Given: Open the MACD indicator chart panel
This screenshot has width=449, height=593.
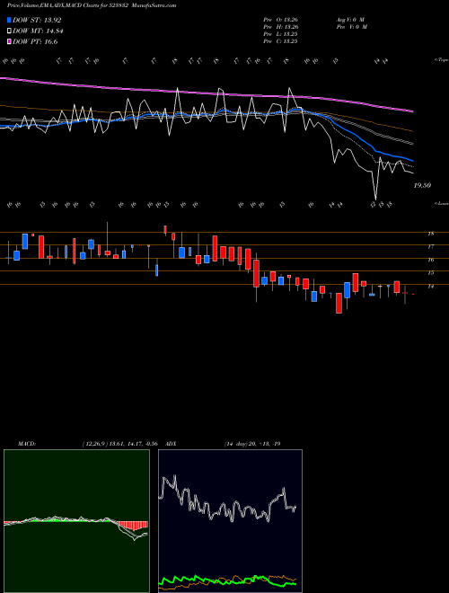Looking at the screenshot, I should (76, 521).
